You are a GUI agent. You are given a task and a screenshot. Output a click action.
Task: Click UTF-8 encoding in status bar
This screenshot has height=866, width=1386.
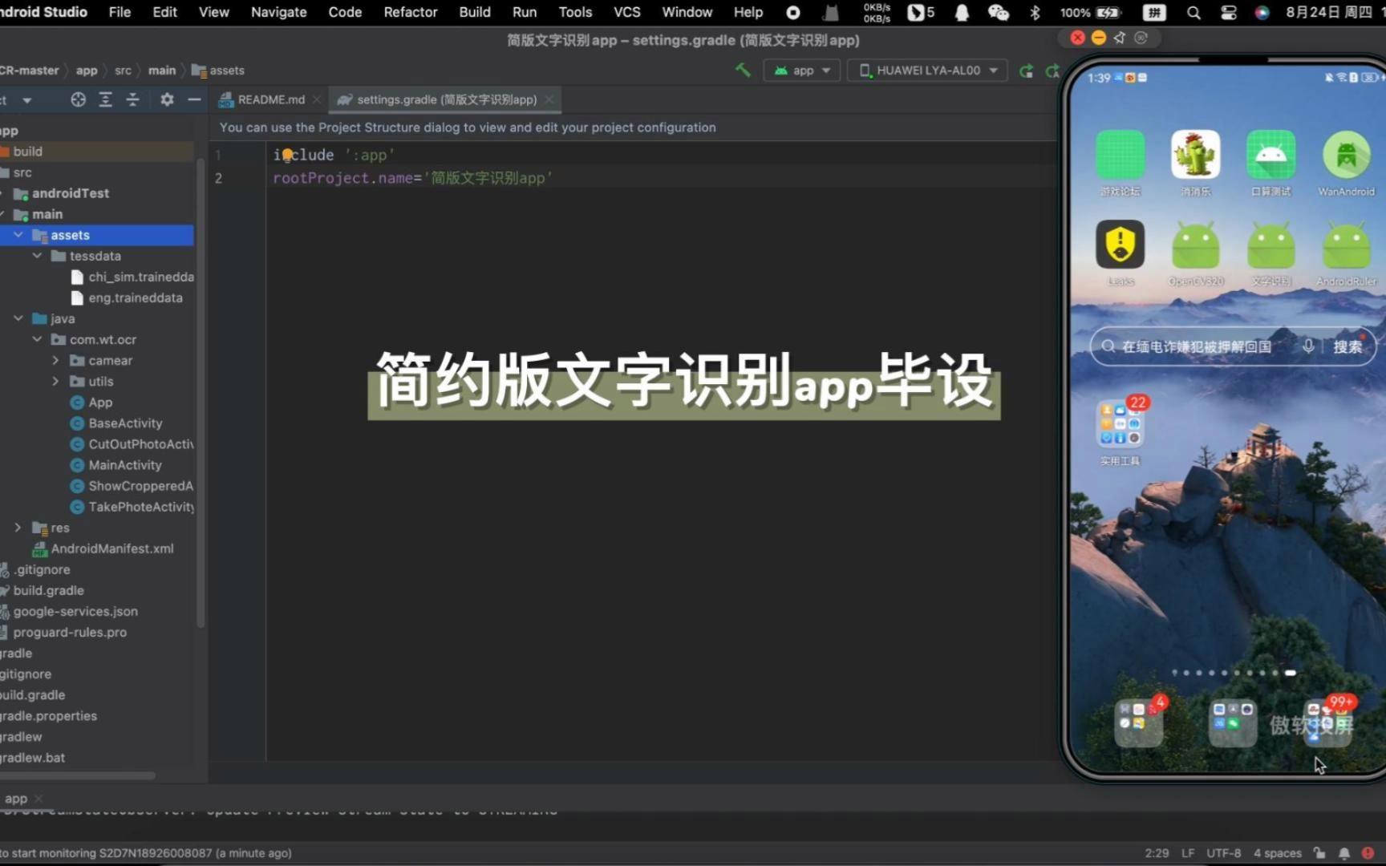[x=1223, y=853]
